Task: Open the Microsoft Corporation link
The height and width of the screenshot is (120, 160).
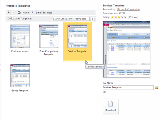Action: click(x=128, y=9)
